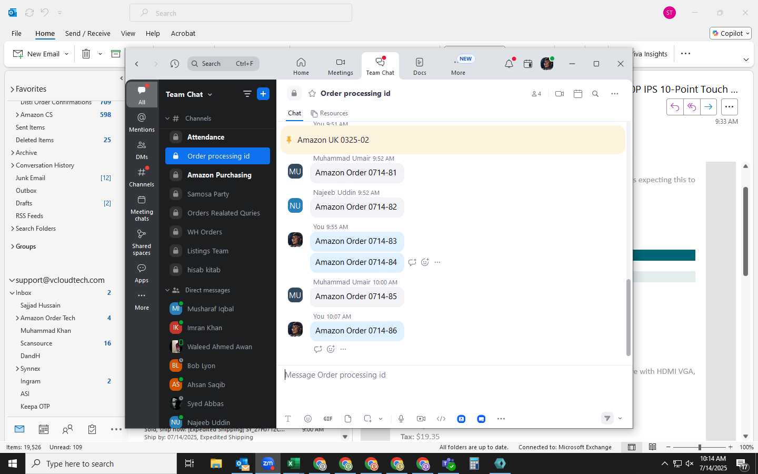Open the Attendance channel
Screen dimensions: 758x474
point(217,137)
